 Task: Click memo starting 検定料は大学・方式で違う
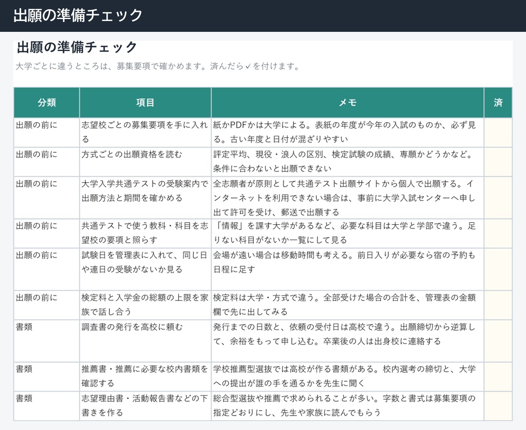click(348, 305)
